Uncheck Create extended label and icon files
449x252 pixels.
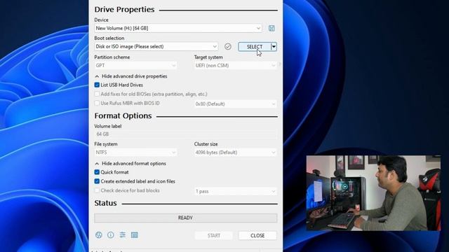97,181
